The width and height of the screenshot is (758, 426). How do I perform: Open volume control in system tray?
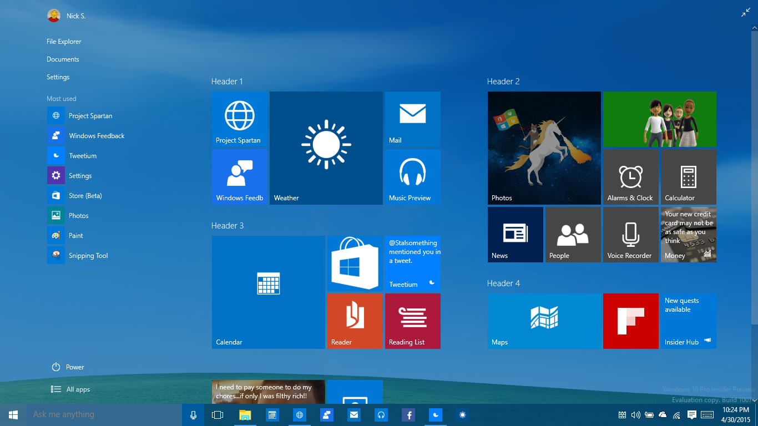coord(635,414)
